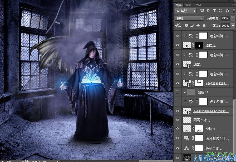Click 图层 1 black layer mask thumbnail
The width and height of the screenshot is (236, 162).
[199, 45]
